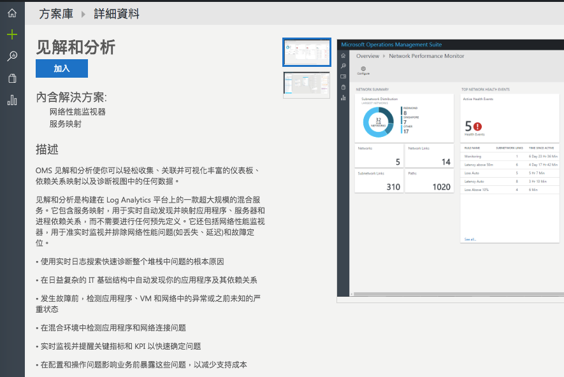Click Network Performance Monitor breadcrumb in preview
Viewport: 564px width, 377px height.
pos(426,56)
